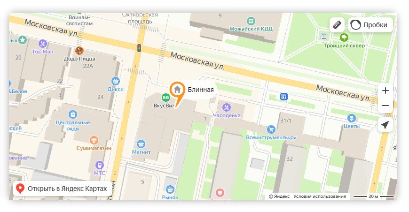Open map in Яндекс Картах
The height and width of the screenshot is (212, 409).
pos(62,189)
